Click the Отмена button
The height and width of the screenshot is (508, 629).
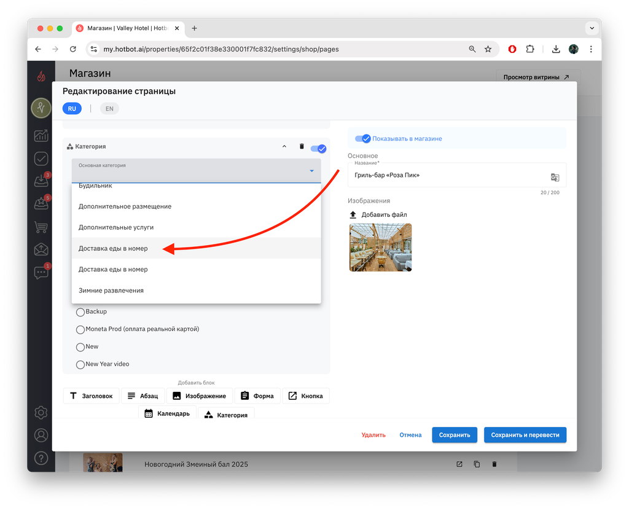click(x=410, y=435)
